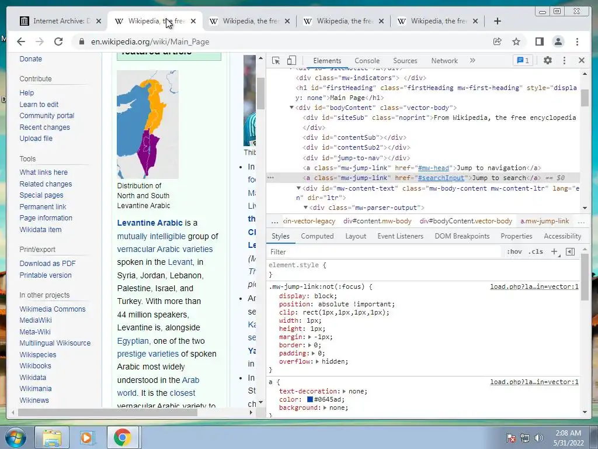
Task: Toggle the computed styles sidebar icon
Action: tap(570, 251)
